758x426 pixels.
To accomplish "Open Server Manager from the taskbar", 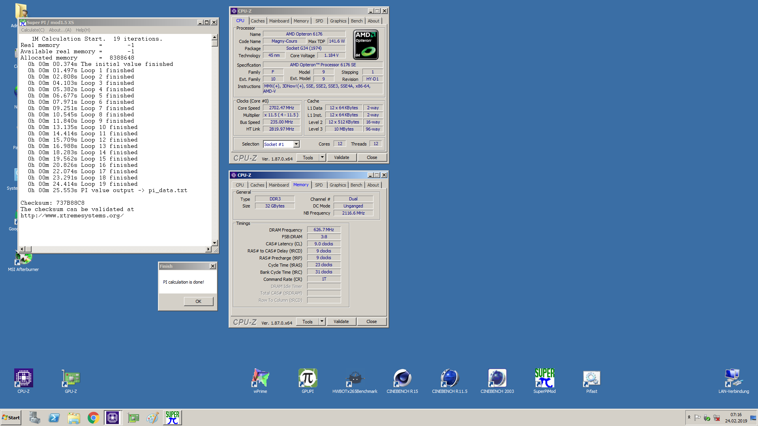I will click(x=35, y=418).
